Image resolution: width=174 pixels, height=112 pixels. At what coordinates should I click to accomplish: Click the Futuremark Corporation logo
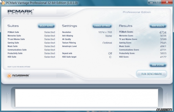(x=18, y=76)
